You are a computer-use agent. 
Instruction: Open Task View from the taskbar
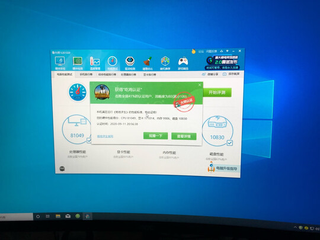[x=48, y=216]
